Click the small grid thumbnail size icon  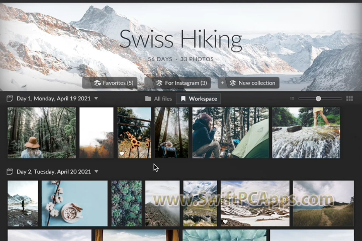tap(293, 99)
